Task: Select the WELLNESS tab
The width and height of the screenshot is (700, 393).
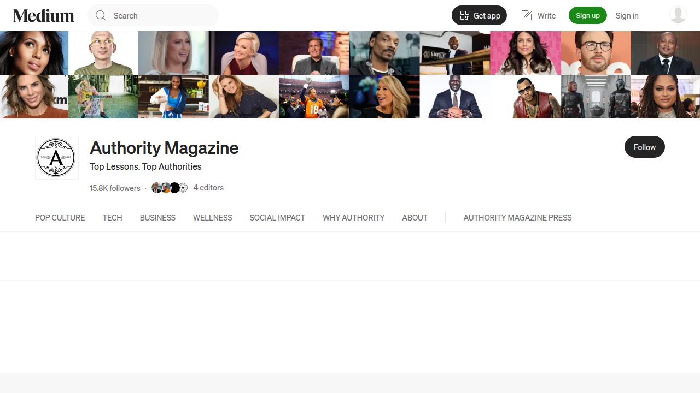Action: pyautogui.click(x=213, y=218)
